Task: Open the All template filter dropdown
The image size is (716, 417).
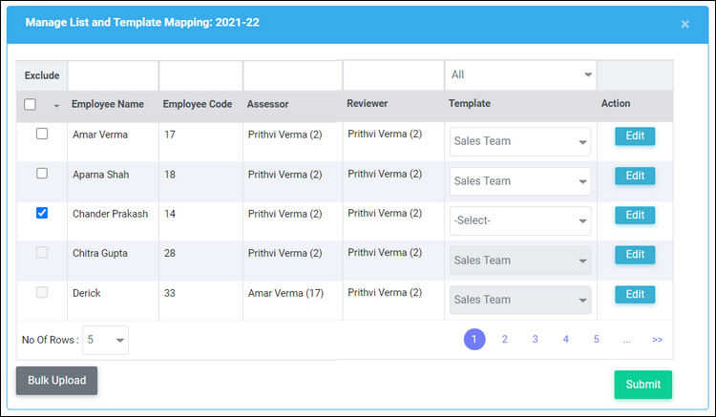Action: (520, 74)
